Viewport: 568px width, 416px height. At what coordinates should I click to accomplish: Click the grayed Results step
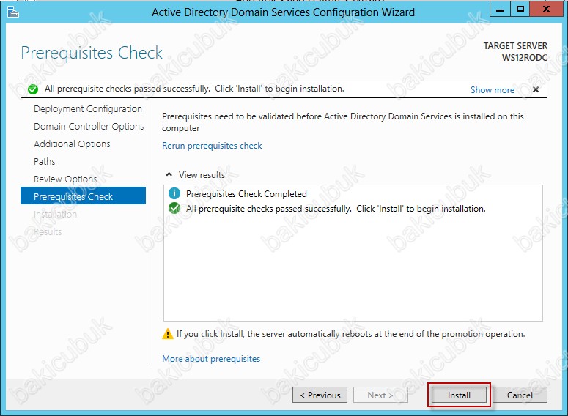click(x=48, y=231)
